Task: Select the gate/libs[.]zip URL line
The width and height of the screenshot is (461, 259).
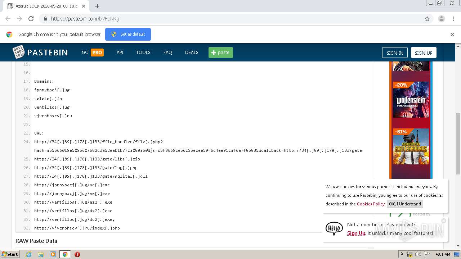Action: point(87,159)
